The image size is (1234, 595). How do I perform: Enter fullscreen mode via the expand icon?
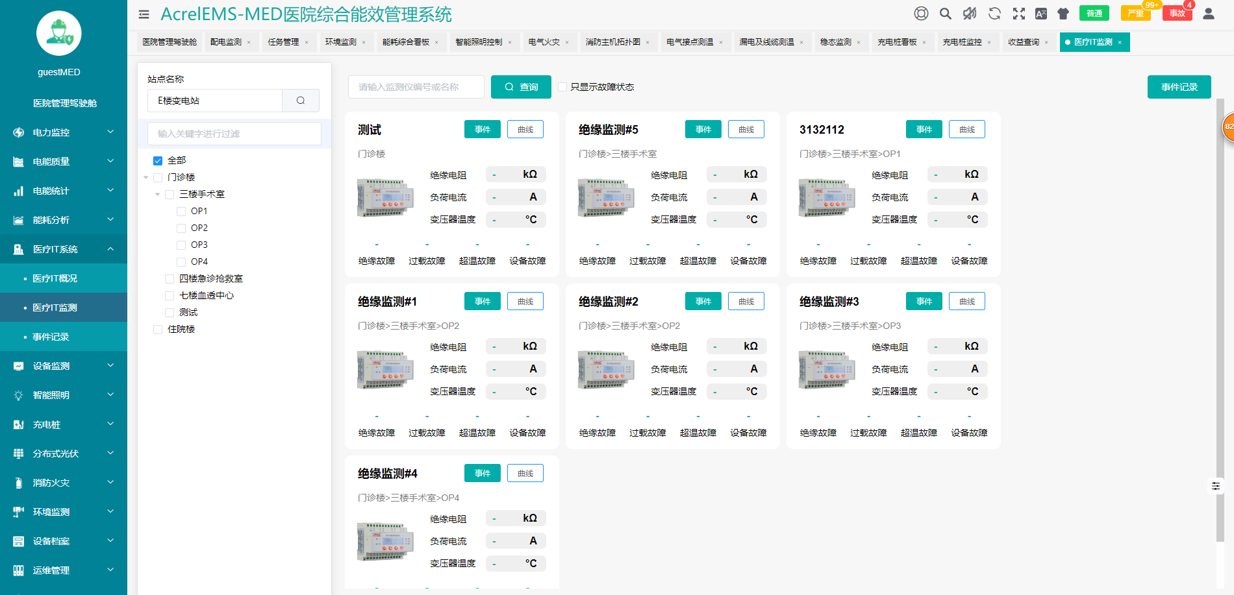(x=1018, y=13)
